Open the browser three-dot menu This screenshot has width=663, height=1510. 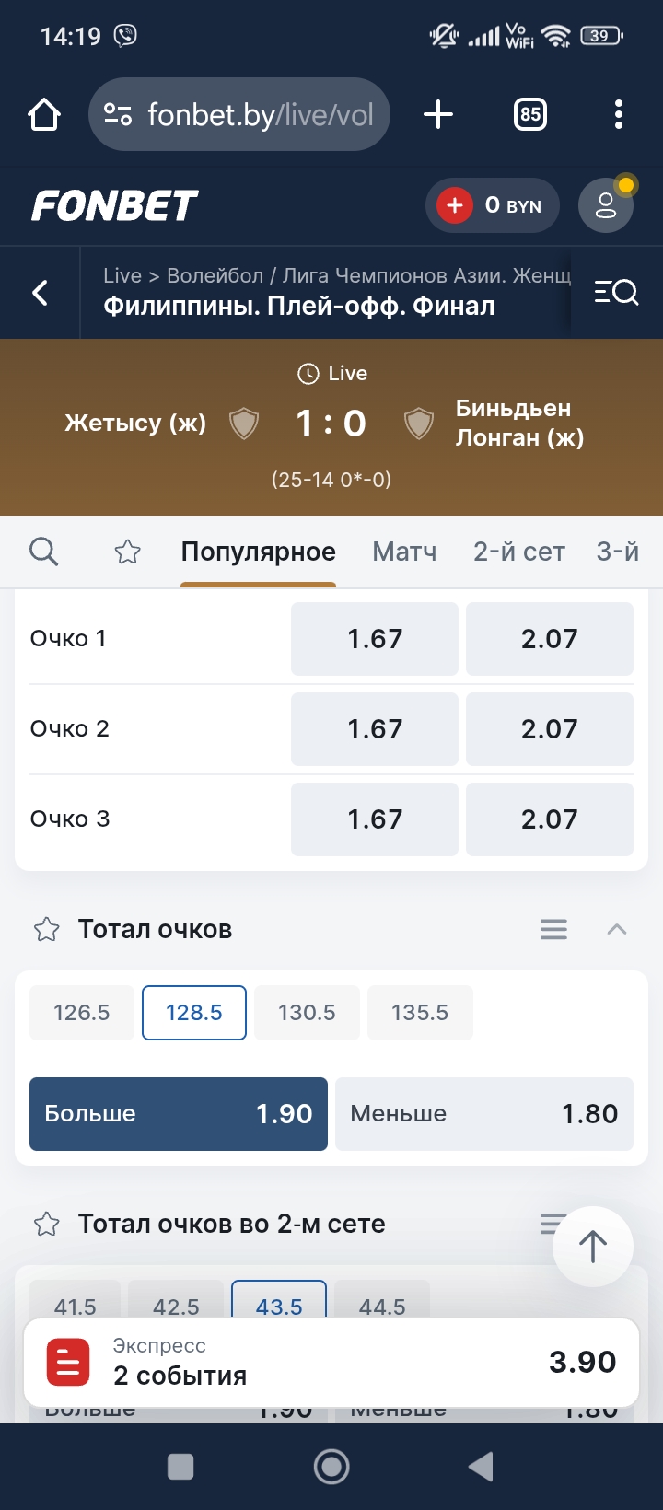click(618, 114)
